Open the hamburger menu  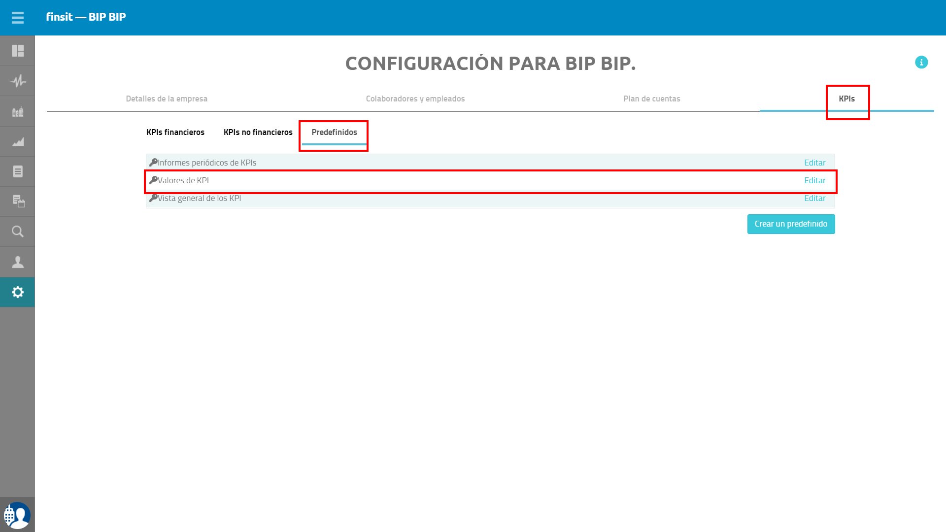click(18, 18)
